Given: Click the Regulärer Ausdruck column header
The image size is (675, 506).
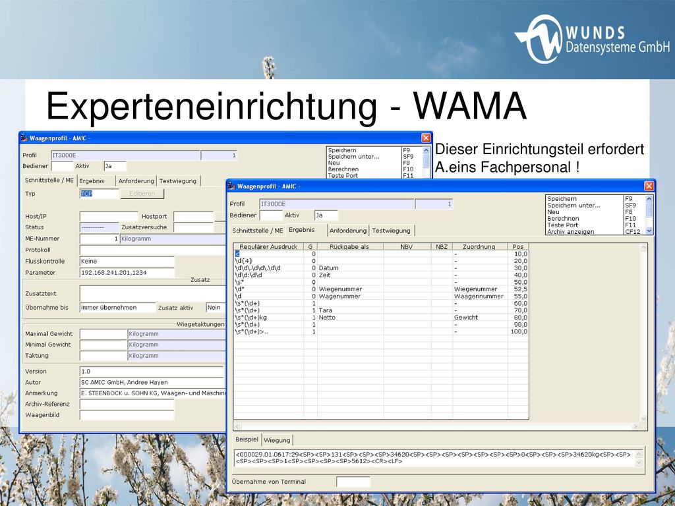Looking at the screenshot, I should 269,246.
